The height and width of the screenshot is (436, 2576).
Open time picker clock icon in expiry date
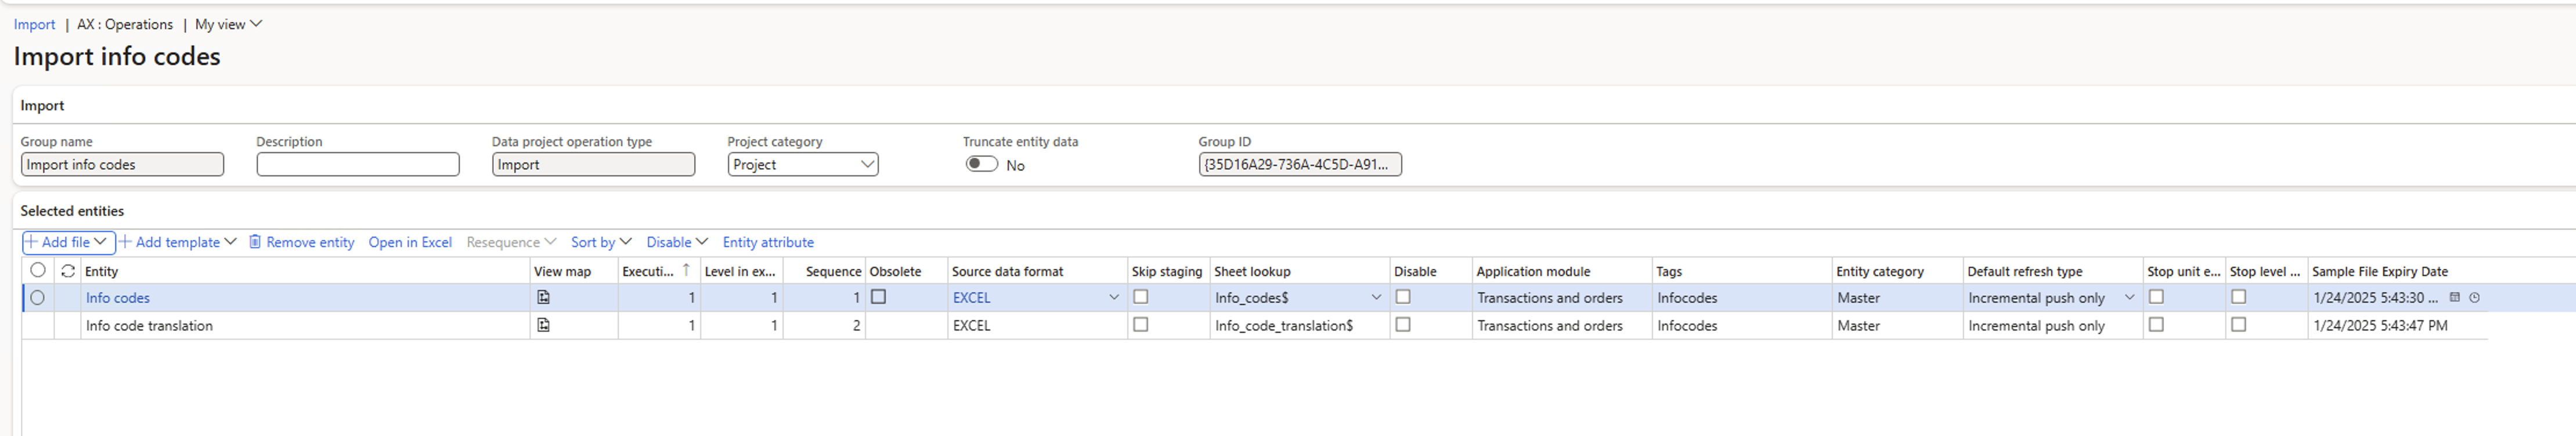(x=2474, y=297)
